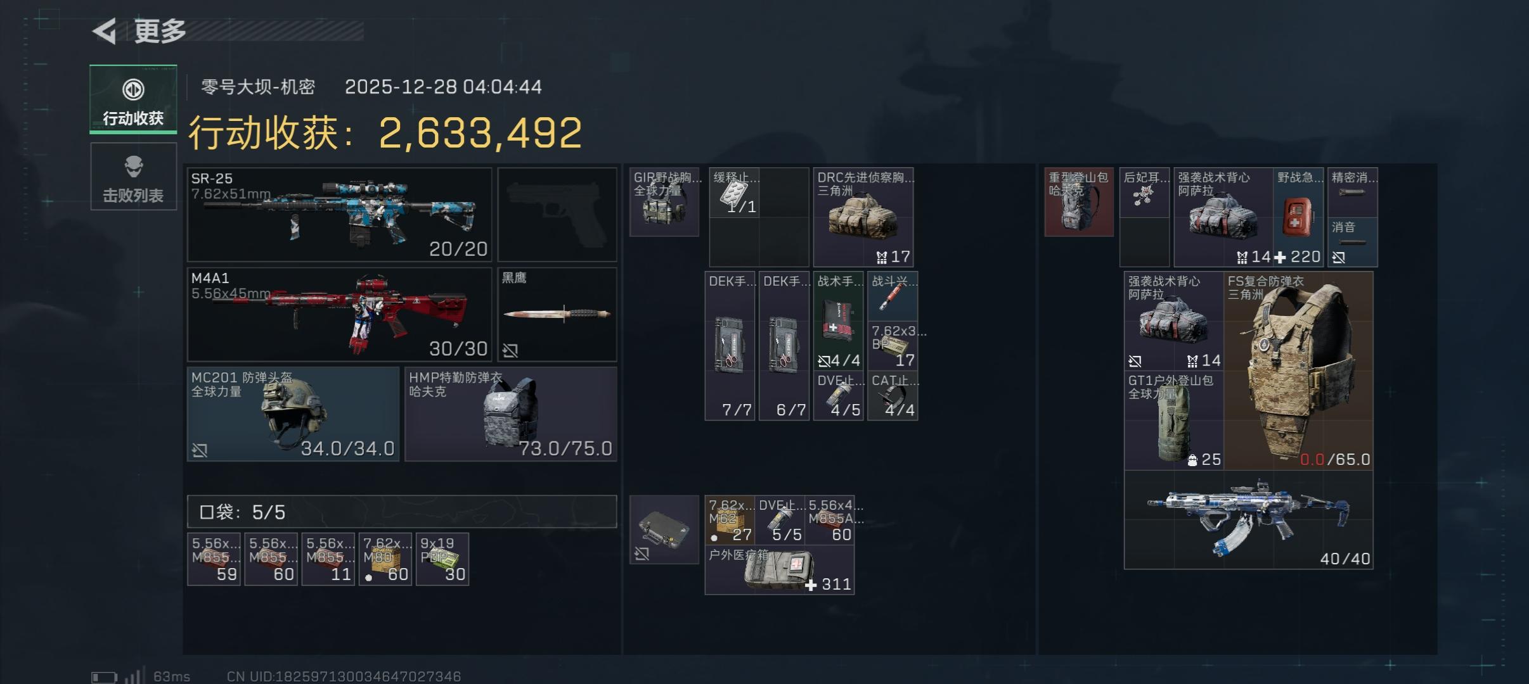
Task: Click the 口袋 5/5 pocket header bar
Action: tap(402, 512)
